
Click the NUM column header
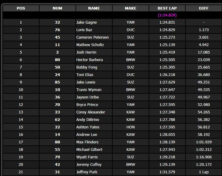tap(57, 8)
